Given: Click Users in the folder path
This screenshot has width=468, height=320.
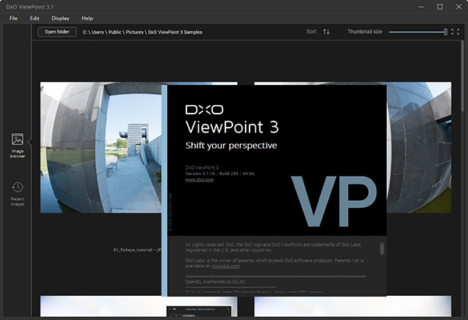Looking at the screenshot, I should tap(97, 32).
